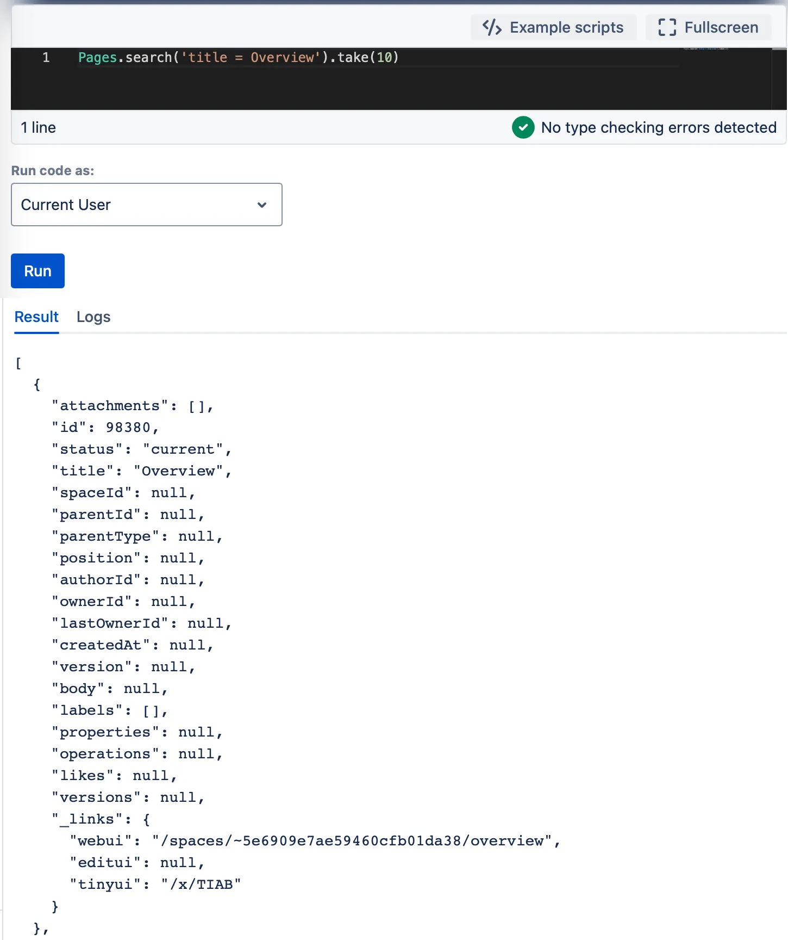
Task: Click the "parentType": null line
Action: [x=137, y=536]
